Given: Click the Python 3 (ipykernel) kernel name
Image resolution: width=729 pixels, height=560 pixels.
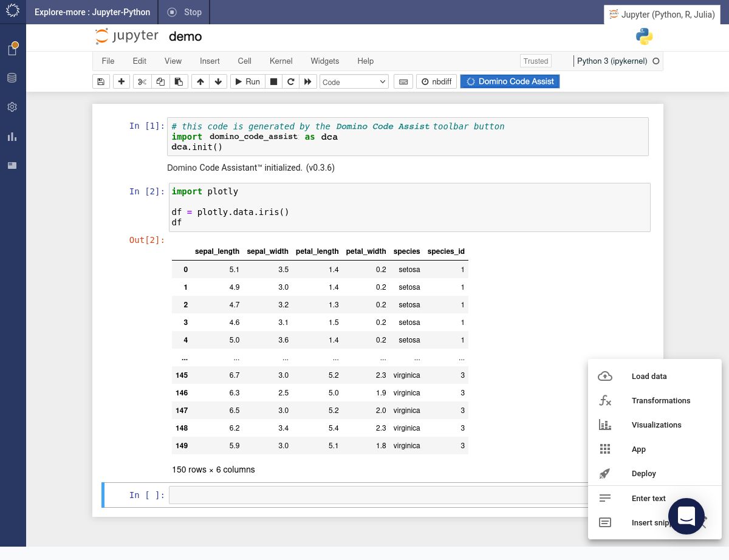Looking at the screenshot, I should click(612, 61).
